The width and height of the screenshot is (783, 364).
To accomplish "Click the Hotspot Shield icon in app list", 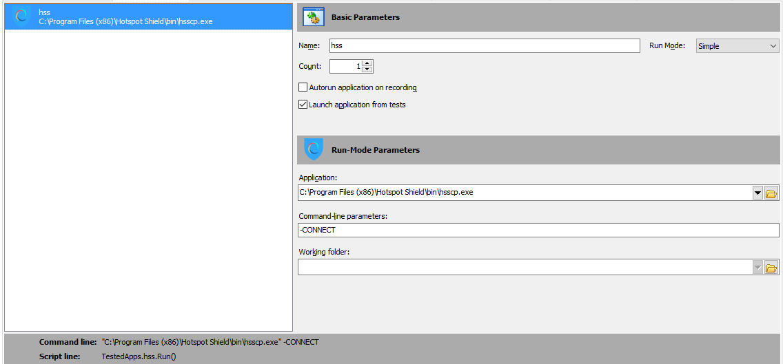I will [x=21, y=16].
